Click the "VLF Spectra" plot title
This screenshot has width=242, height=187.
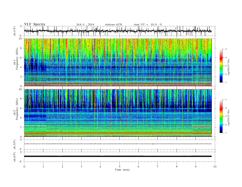tap(35, 24)
